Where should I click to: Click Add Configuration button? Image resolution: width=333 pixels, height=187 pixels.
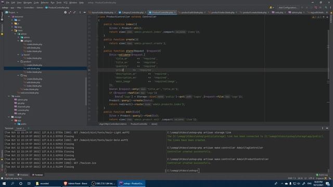tap(288, 7)
